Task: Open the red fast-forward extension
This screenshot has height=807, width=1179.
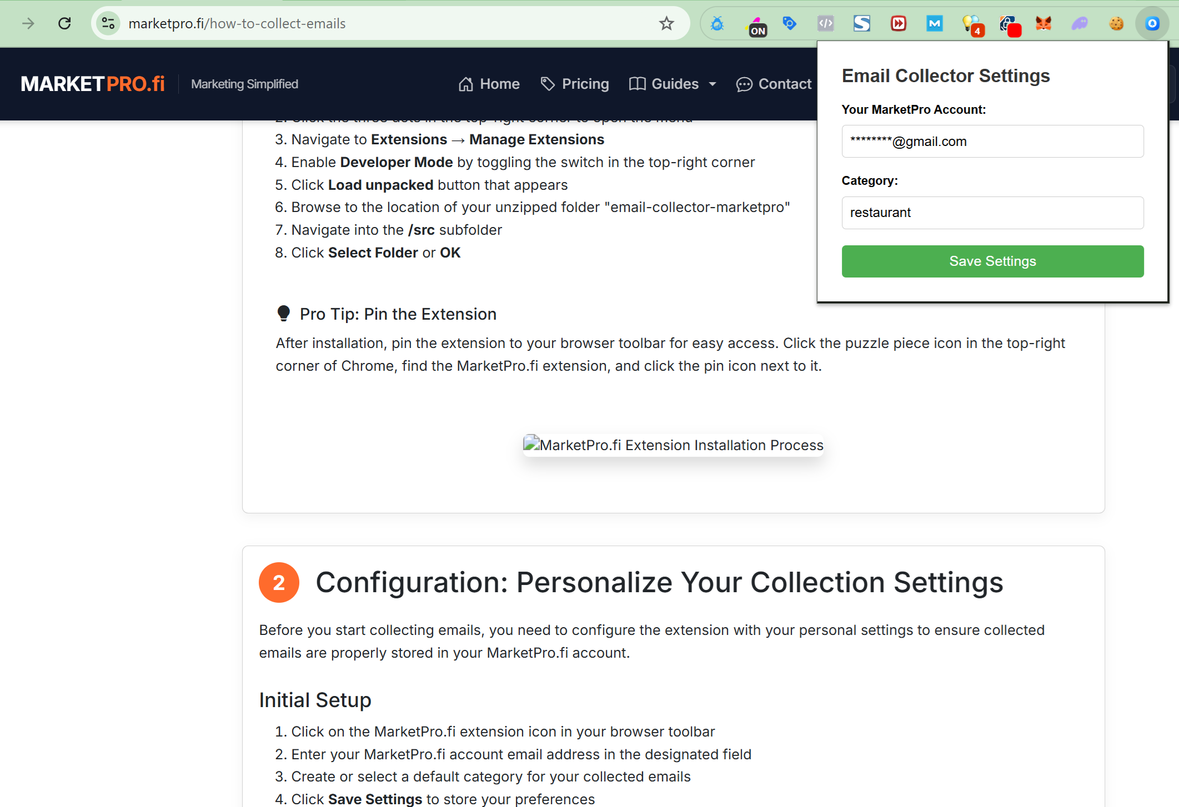Action: click(x=899, y=23)
